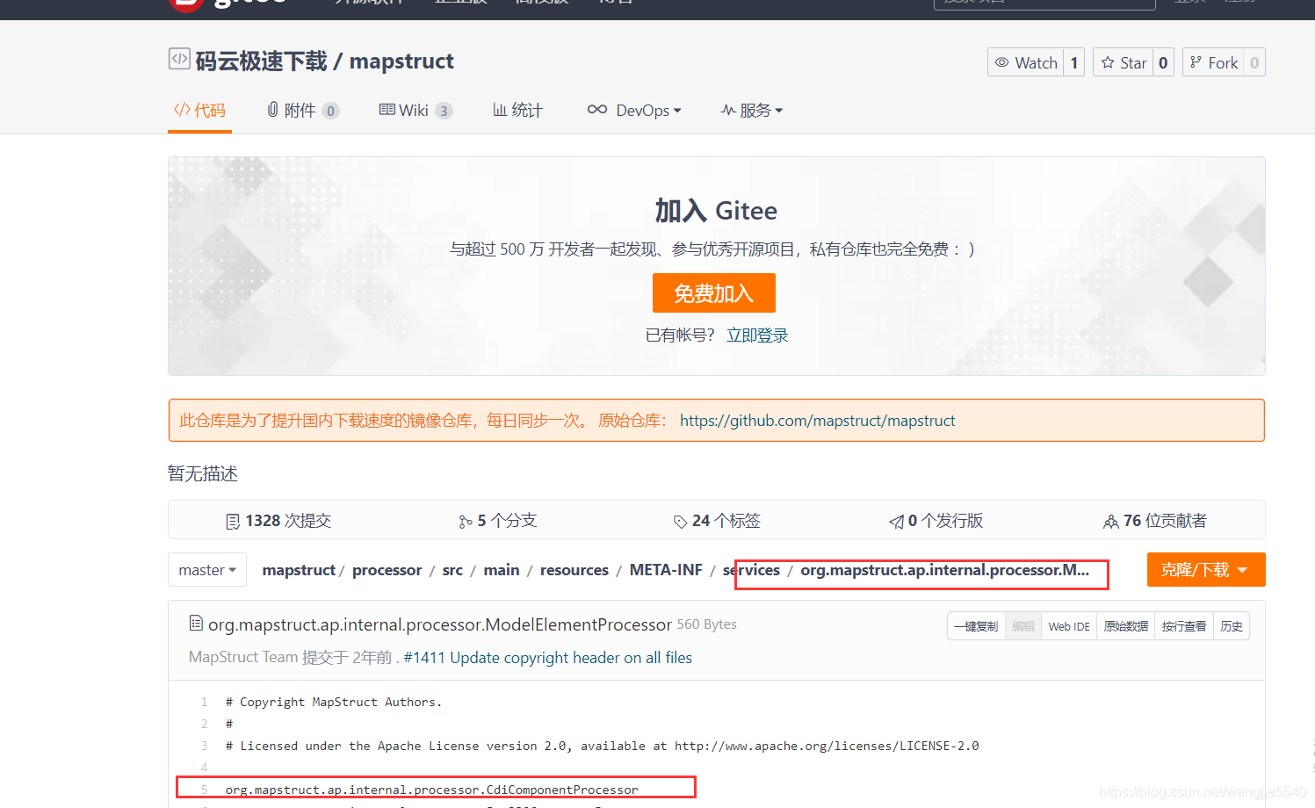Open the 码云极速下载 owner link
The width and height of the screenshot is (1315, 808).
(261, 61)
